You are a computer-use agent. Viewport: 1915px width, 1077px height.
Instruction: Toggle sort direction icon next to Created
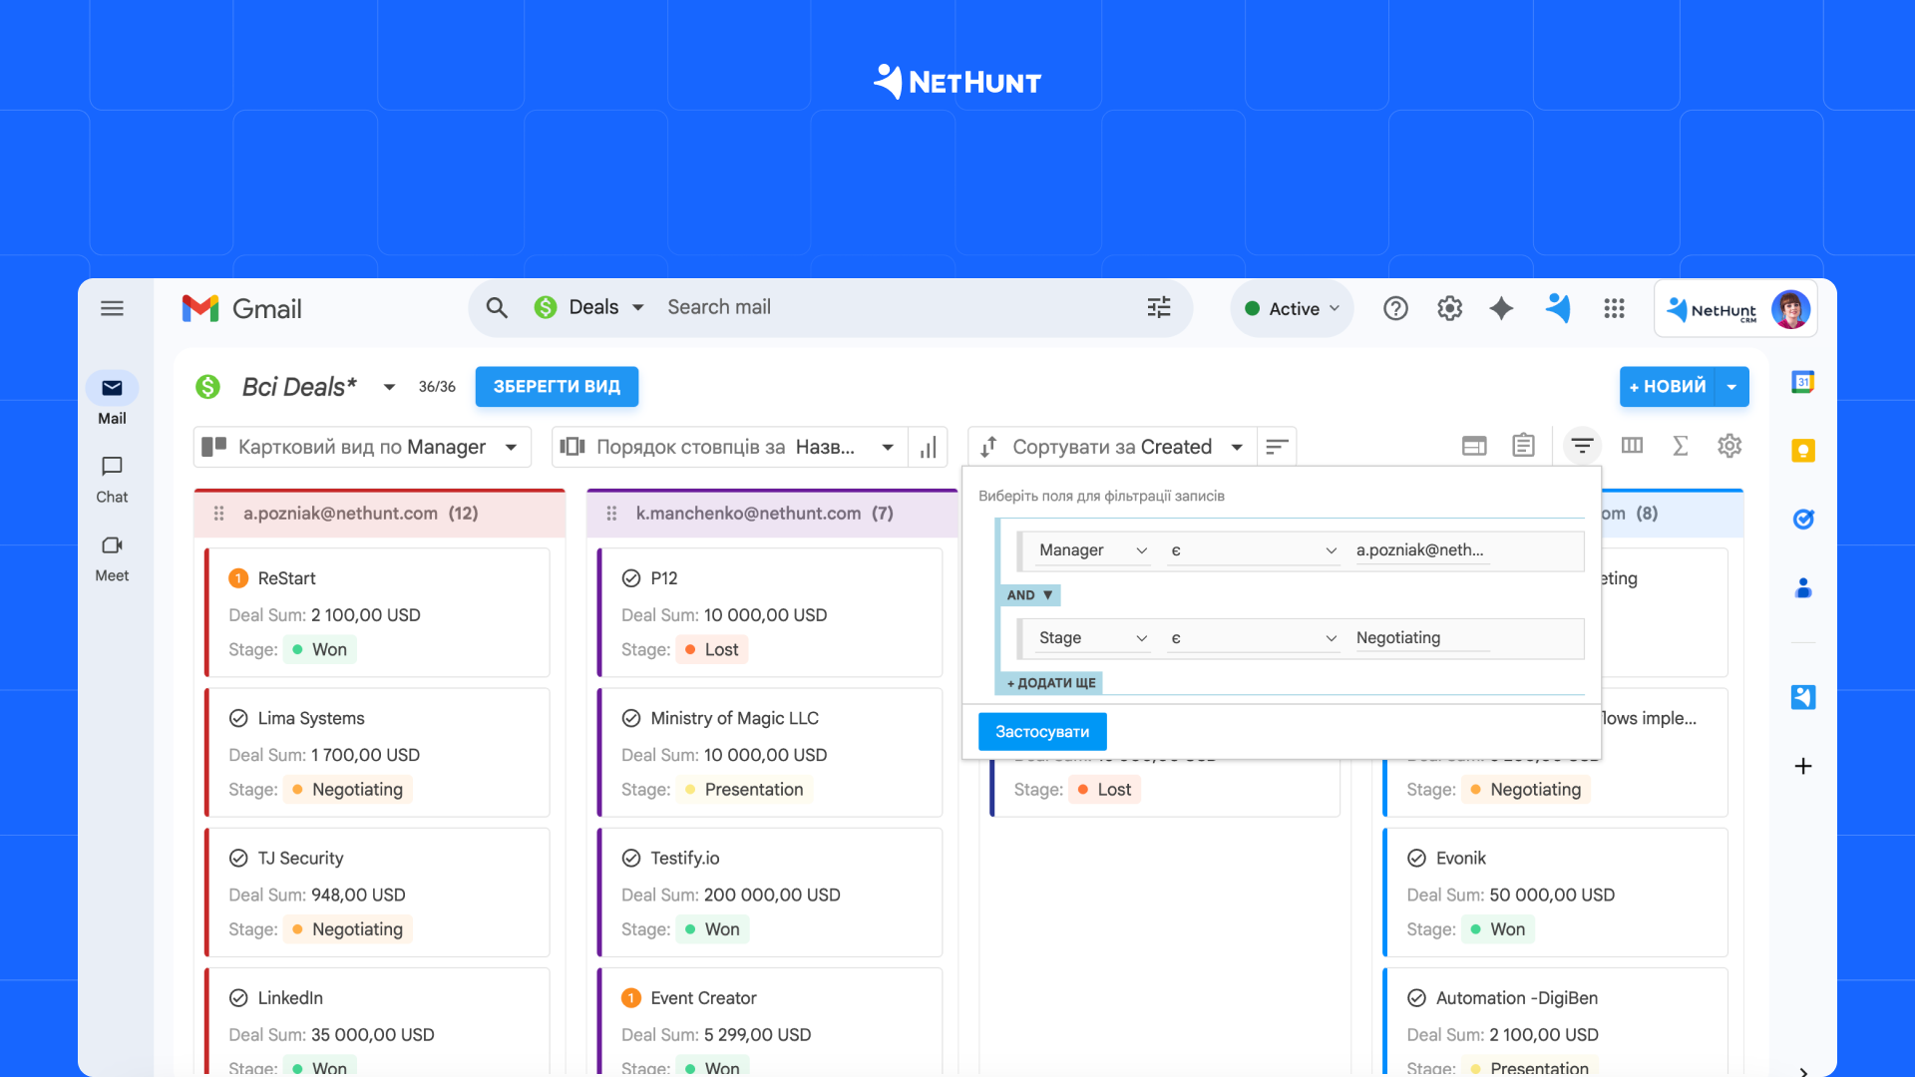point(1277,447)
